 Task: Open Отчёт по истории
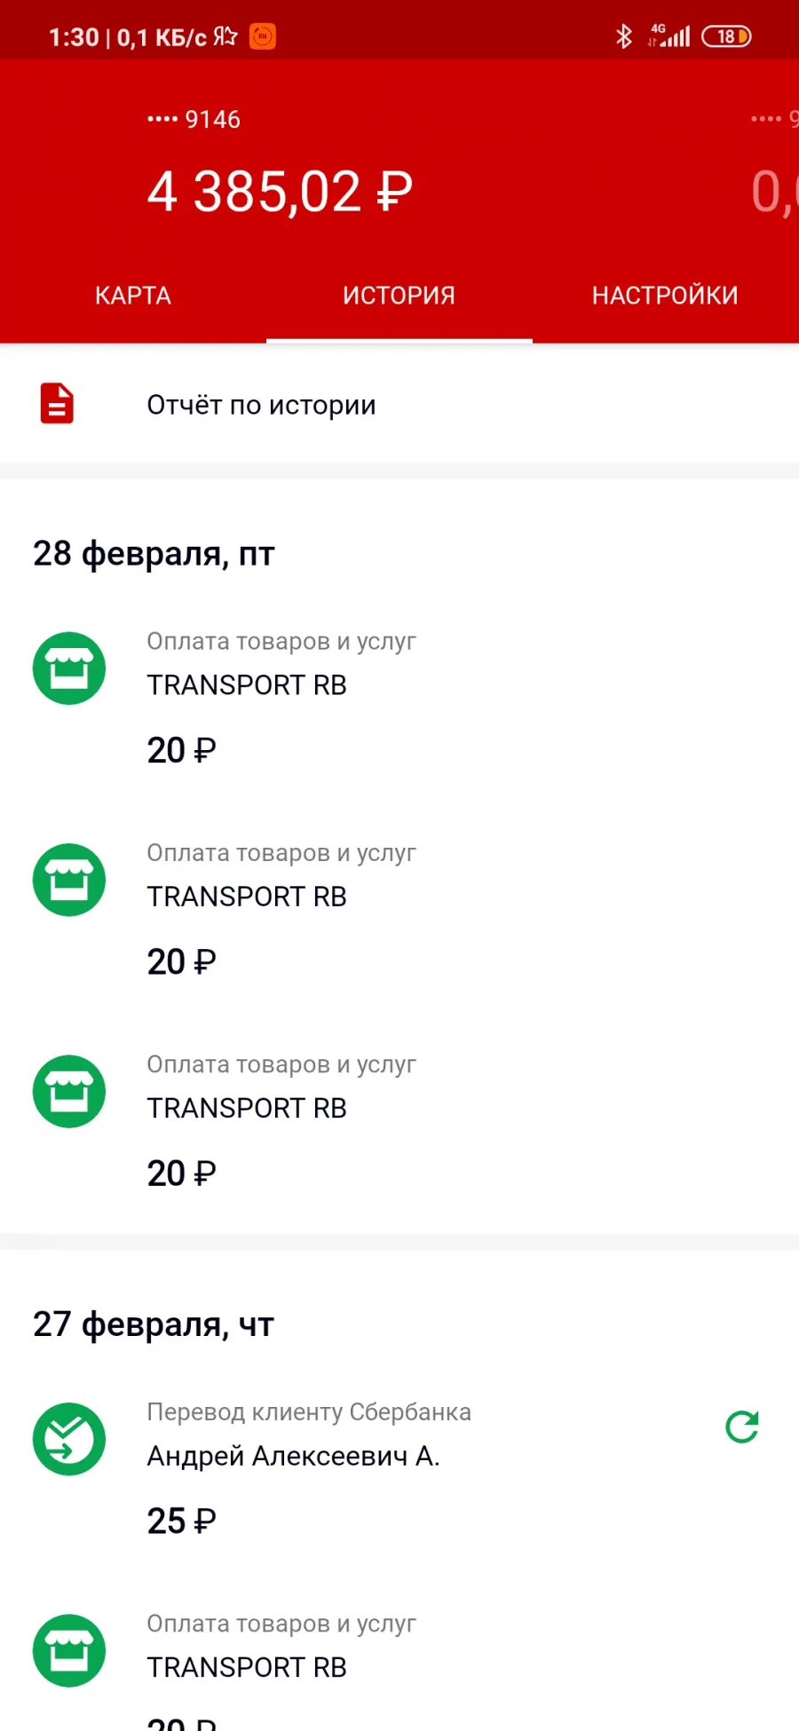tap(399, 405)
